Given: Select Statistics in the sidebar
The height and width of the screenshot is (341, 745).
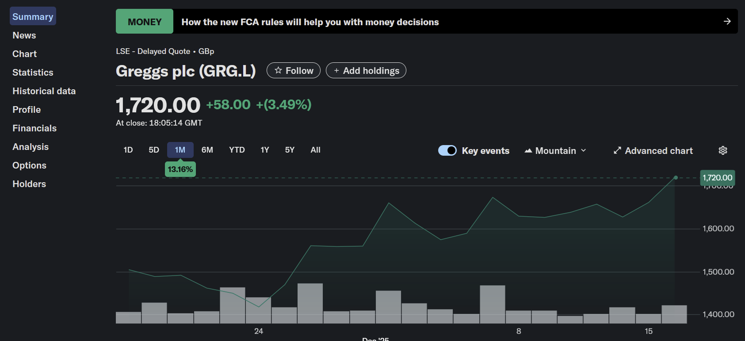Looking at the screenshot, I should pyautogui.click(x=33, y=73).
